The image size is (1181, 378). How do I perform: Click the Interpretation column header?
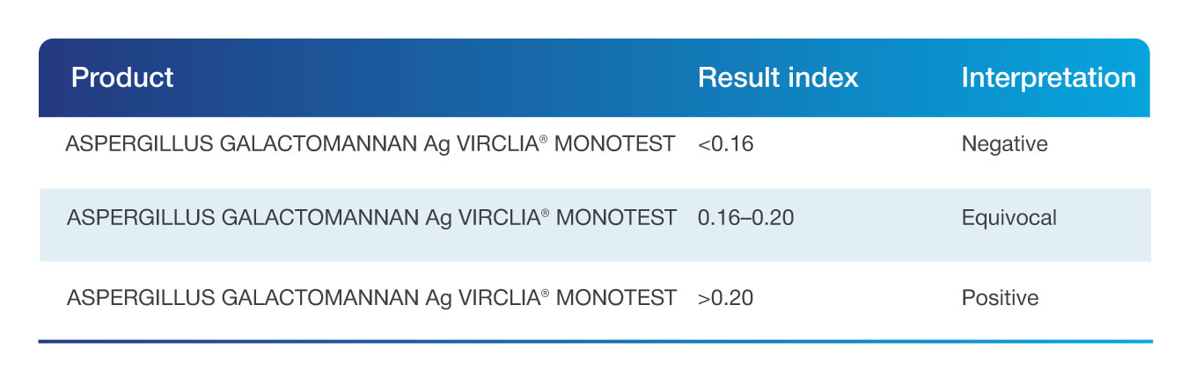coord(1049,77)
